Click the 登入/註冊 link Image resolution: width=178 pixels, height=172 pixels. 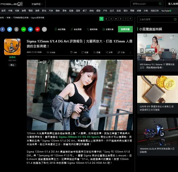[x=173, y=4]
